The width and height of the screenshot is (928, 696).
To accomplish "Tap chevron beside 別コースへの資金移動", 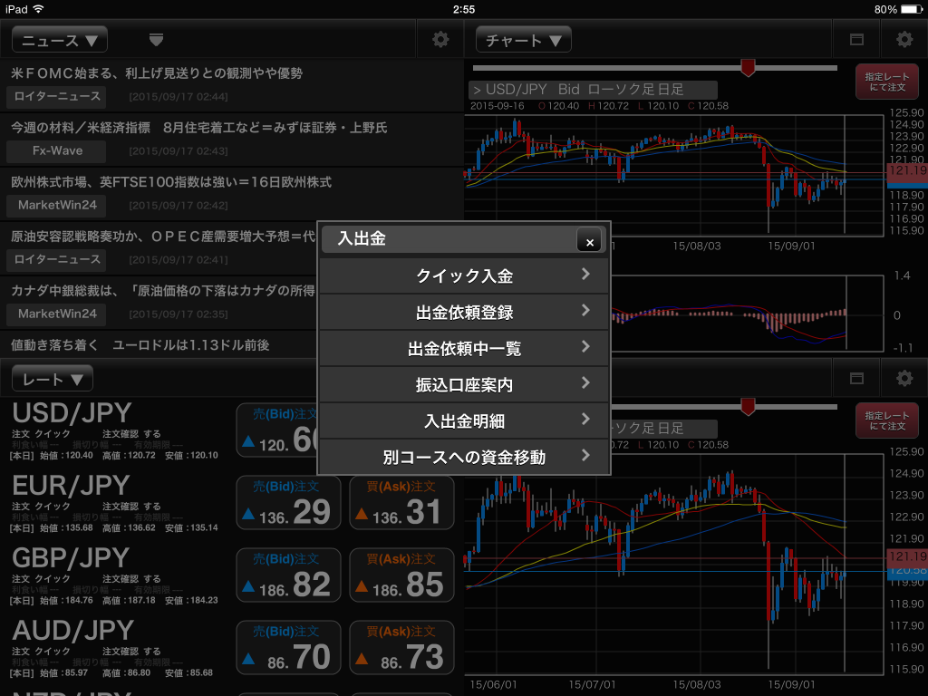I will point(585,455).
